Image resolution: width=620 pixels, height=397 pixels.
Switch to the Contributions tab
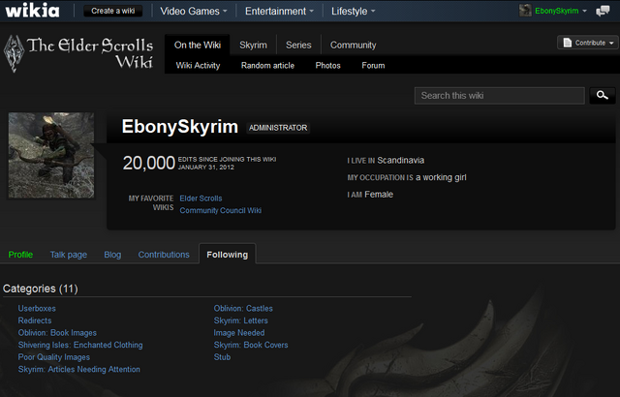pyautogui.click(x=164, y=255)
